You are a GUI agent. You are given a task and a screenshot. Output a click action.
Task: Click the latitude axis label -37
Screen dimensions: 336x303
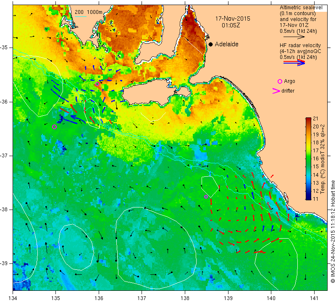click(5, 155)
